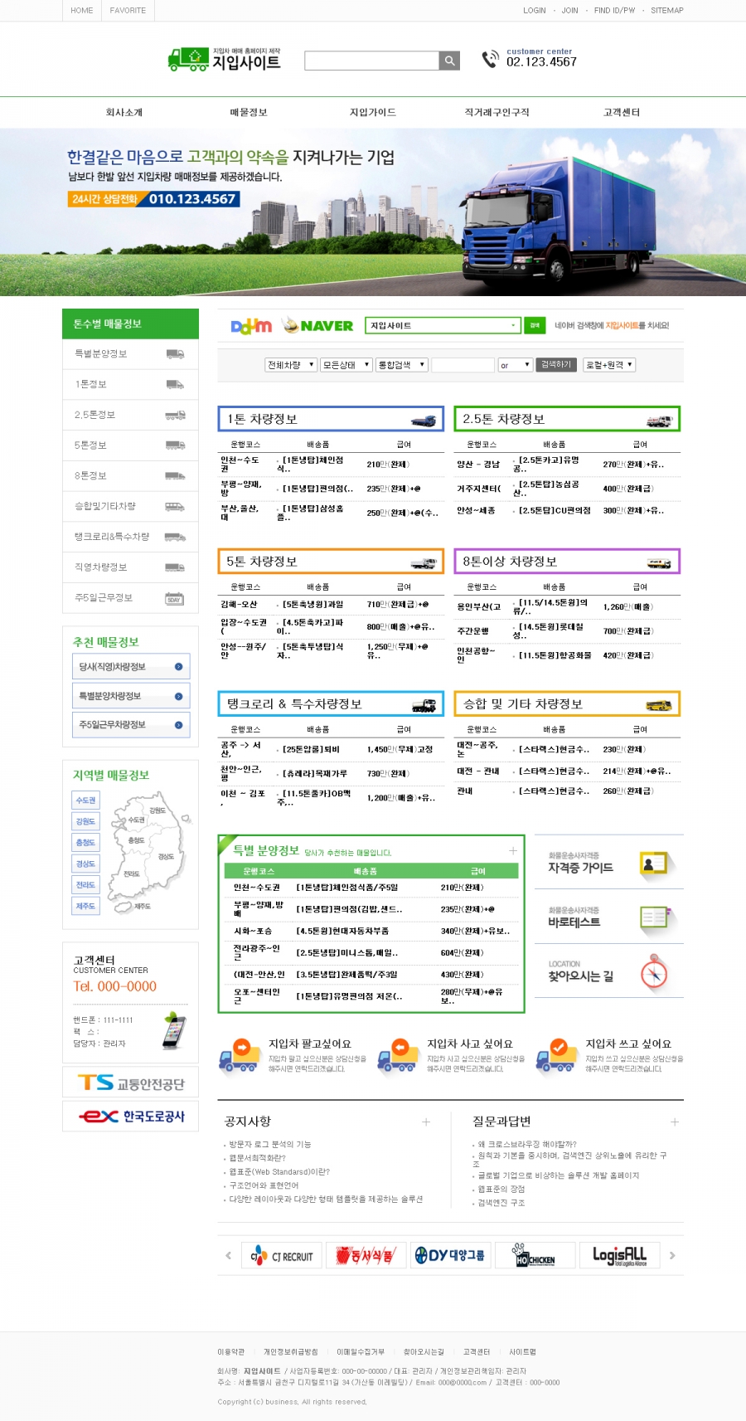Open 바로테스트 checklist icon banner
Screen dimensions: 746x1421
[654, 917]
